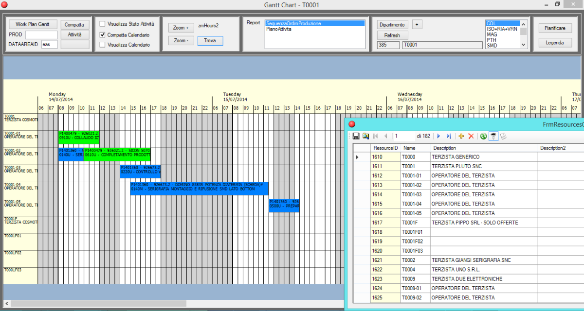Click cell TERZISTA PIPPO SRL - SOLO OFFERTE
Image resolution: width=584 pixels, height=311 pixels.
[x=484, y=223]
